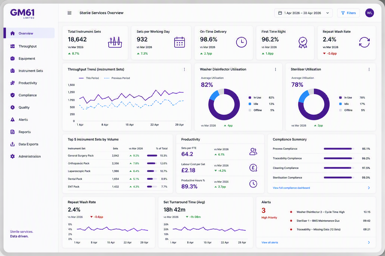Image resolution: width=385 pixels, height=256 pixels.
Task: Click the Cleaning Compliance progress bar
Action: click(339, 168)
